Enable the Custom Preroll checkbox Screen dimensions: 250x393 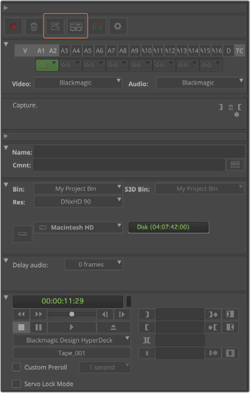(17, 367)
